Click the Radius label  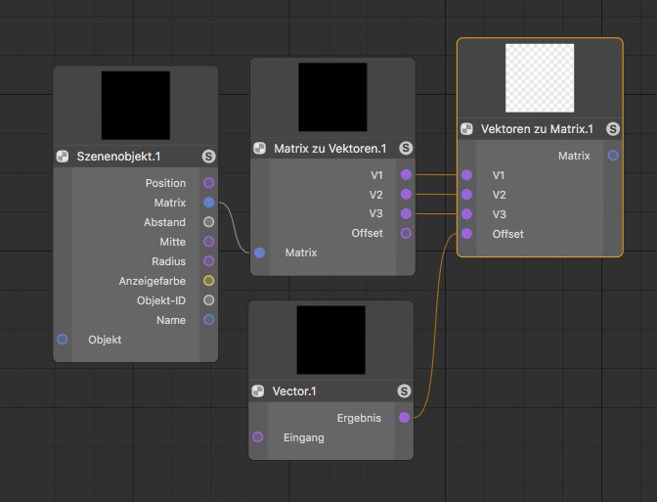pos(169,261)
